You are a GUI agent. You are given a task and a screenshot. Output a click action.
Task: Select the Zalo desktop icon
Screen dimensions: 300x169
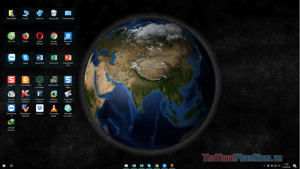11,59
